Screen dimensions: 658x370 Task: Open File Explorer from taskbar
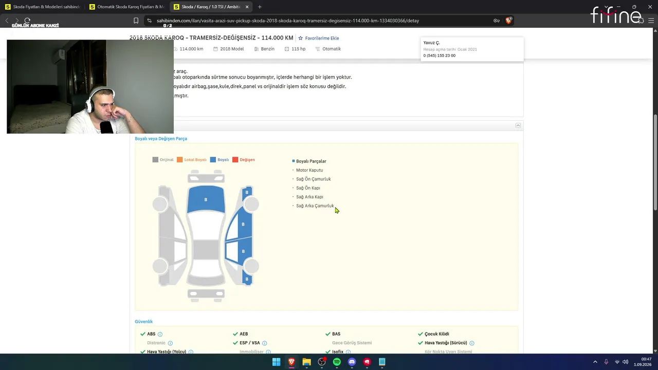click(306, 362)
